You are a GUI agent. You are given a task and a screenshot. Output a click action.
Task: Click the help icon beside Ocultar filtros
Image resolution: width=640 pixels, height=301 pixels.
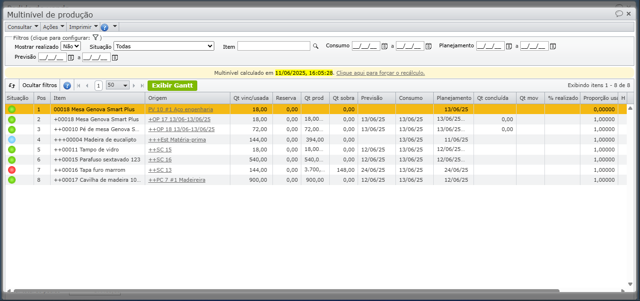(67, 86)
